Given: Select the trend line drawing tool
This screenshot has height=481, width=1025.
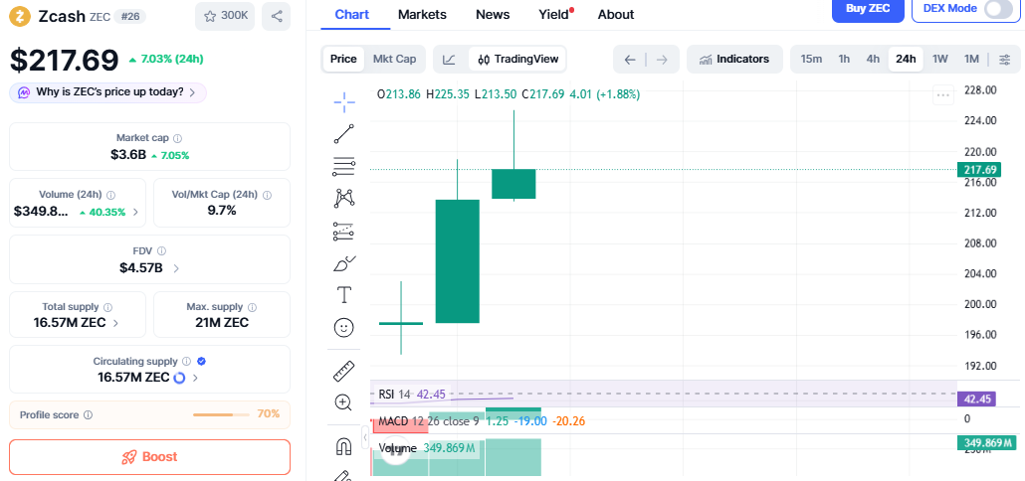Looking at the screenshot, I should (x=344, y=134).
